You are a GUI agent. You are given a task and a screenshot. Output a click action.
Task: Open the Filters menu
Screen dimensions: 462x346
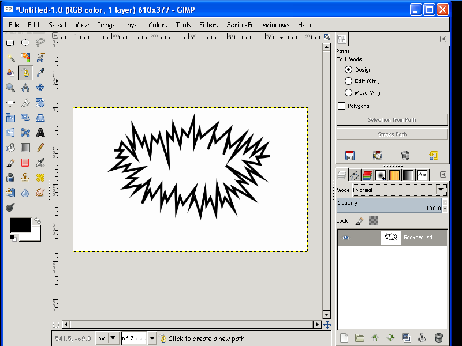tap(208, 25)
